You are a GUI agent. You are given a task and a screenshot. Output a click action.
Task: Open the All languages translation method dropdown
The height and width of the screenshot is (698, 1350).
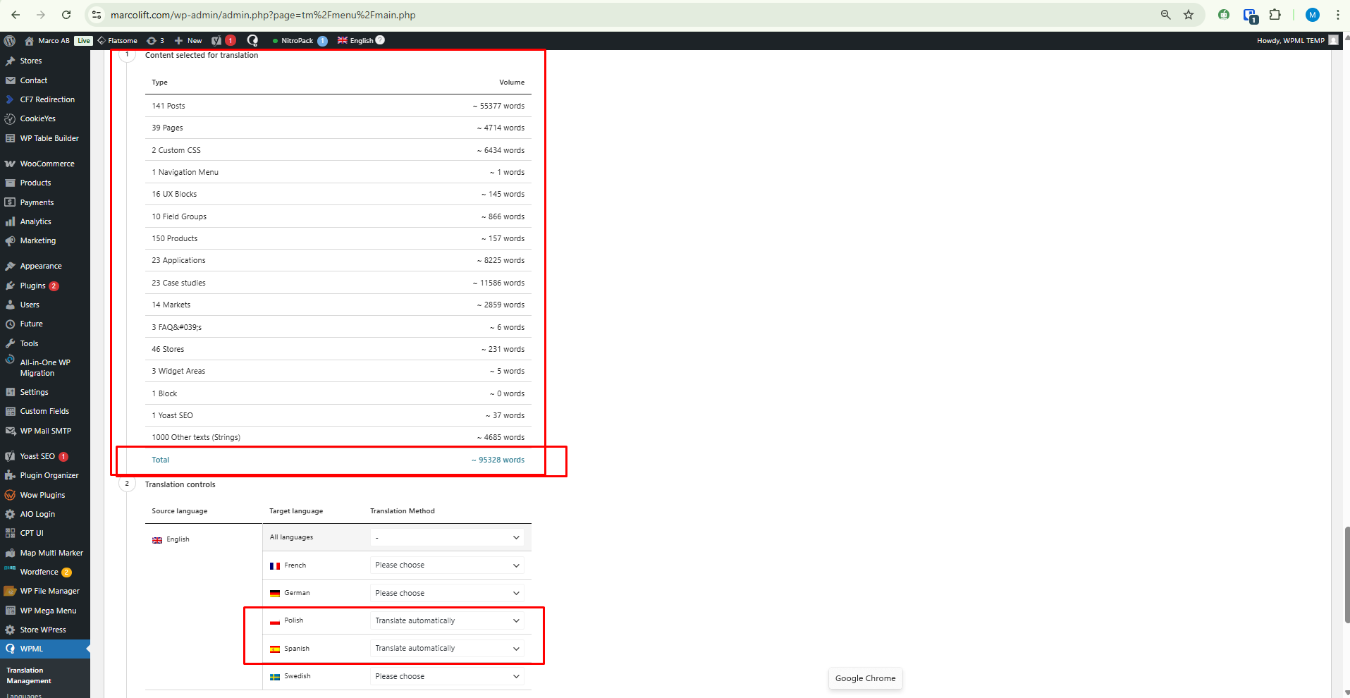(x=447, y=537)
